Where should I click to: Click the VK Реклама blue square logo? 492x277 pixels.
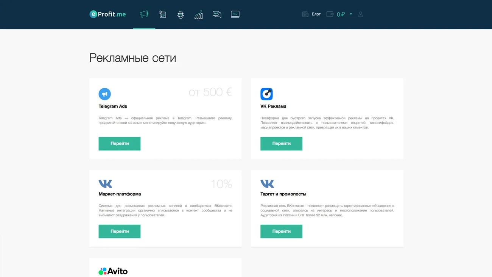pos(266,94)
